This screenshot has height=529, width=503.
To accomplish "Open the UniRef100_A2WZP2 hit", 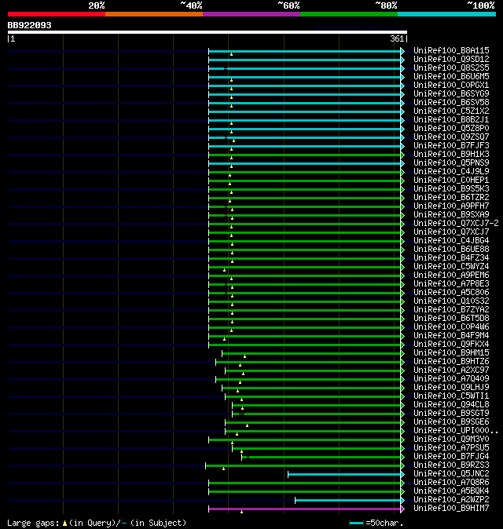I will click(451, 500).
